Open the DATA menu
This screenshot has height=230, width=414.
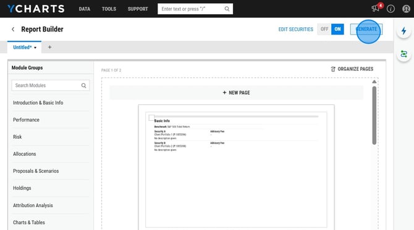click(x=85, y=9)
